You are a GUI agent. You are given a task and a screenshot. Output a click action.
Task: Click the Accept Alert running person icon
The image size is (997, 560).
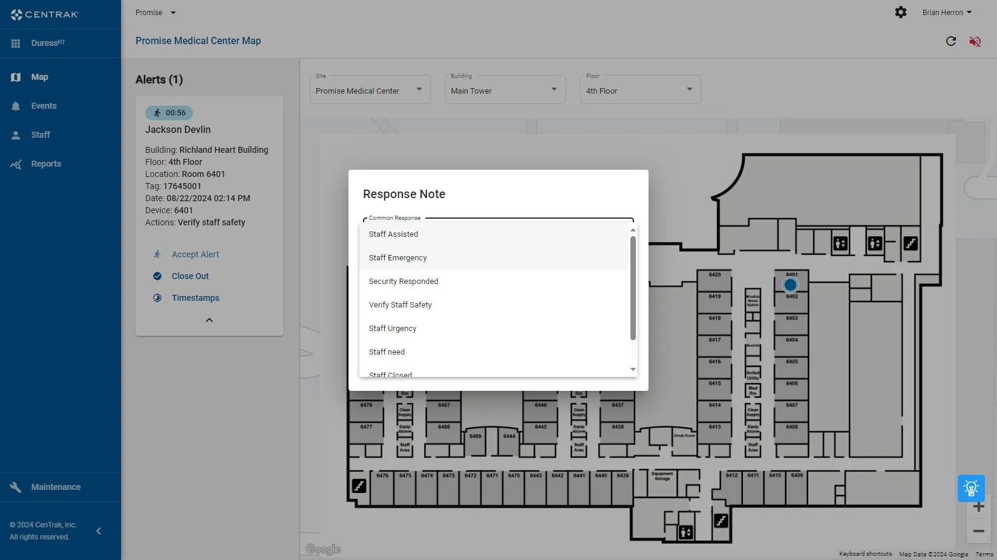157,254
